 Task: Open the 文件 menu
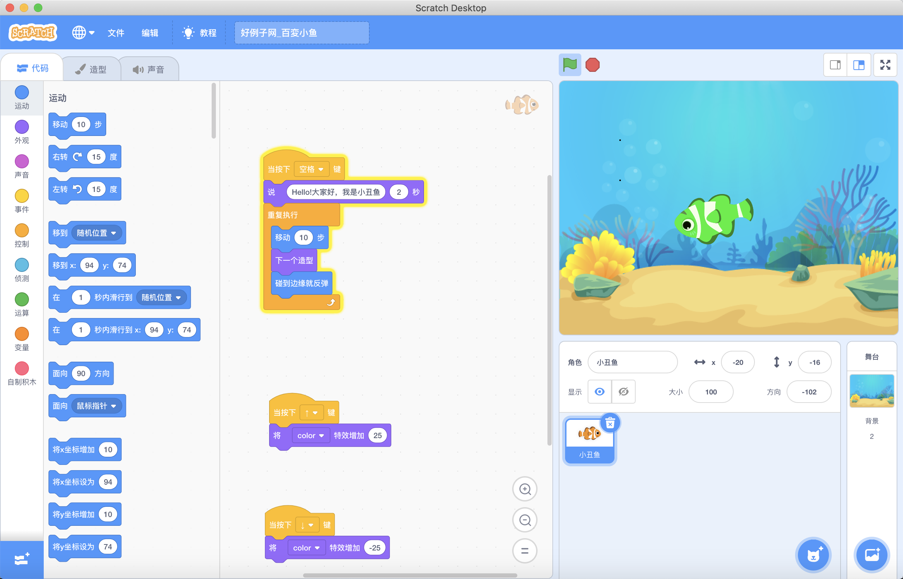116,33
